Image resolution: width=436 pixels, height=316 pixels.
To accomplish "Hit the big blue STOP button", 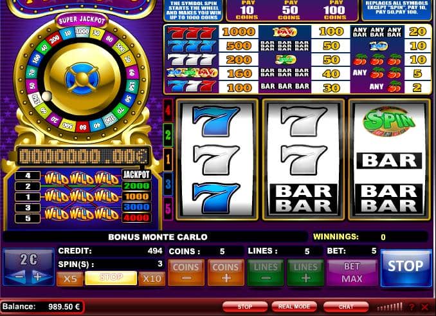I will pyautogui.click(x=406, y=268).
